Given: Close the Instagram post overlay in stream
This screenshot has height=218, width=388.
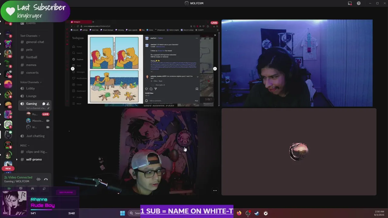Looking at the screenshot, I should pos(215,35).
